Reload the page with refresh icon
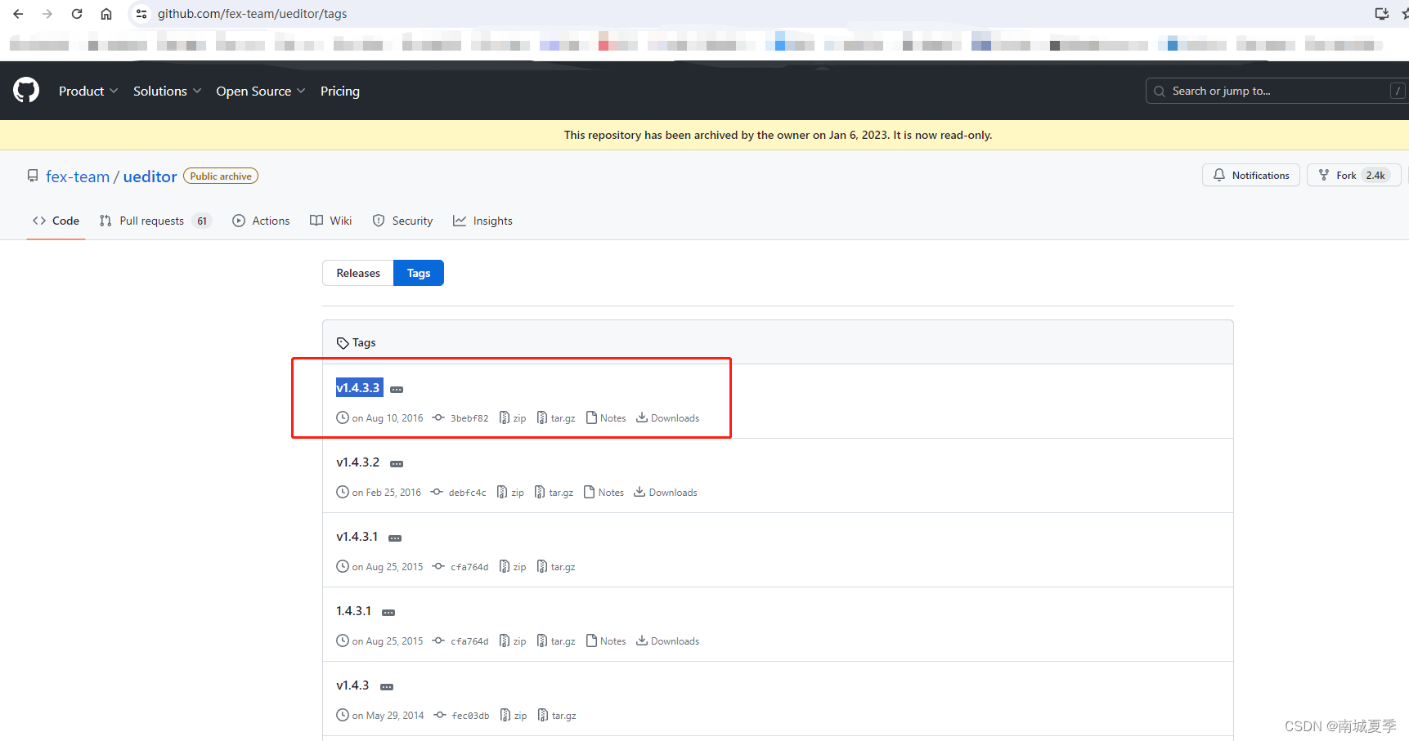The height and width of the screenshot is (741, 1409). (77, 14)
